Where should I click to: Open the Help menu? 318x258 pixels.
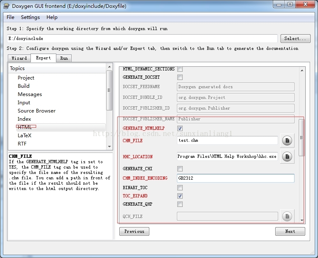(52, 17)
